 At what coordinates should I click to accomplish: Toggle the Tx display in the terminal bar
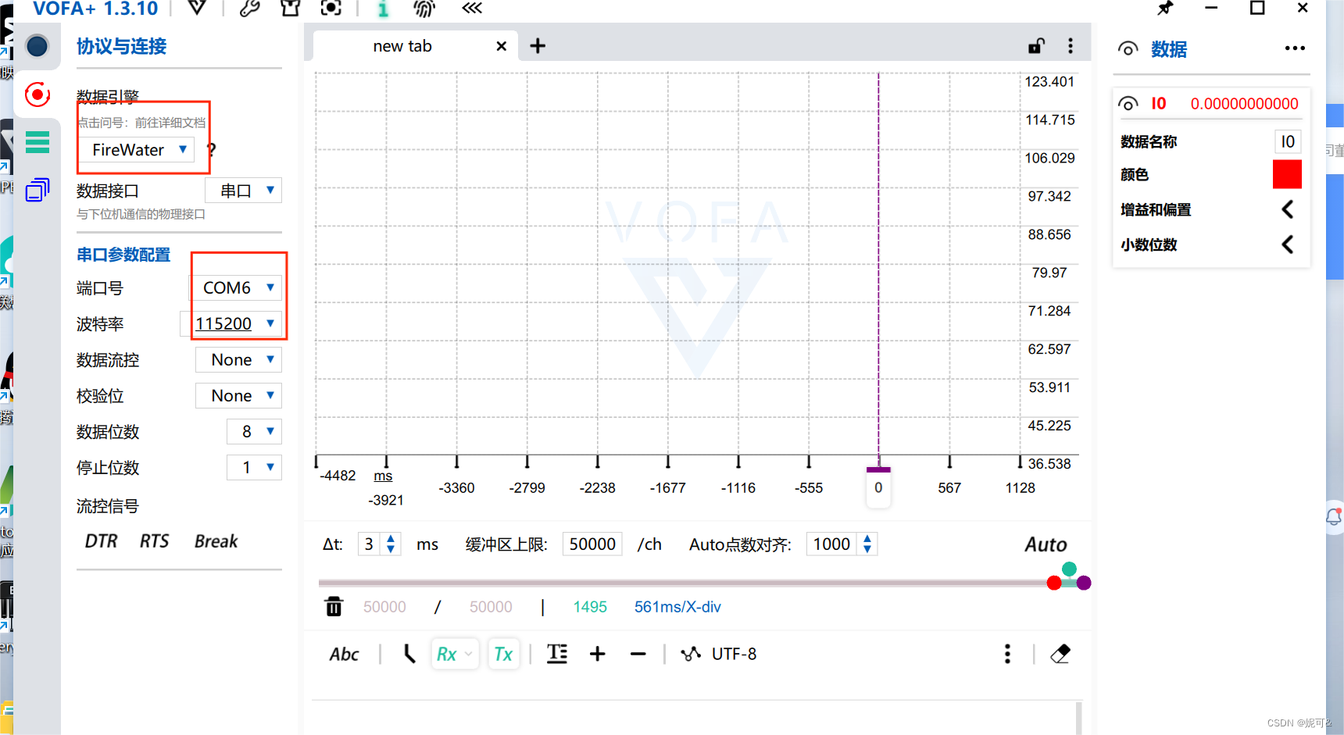pos(503,654)
